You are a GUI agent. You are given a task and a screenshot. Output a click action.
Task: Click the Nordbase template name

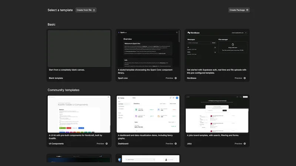tap(192, 78)
